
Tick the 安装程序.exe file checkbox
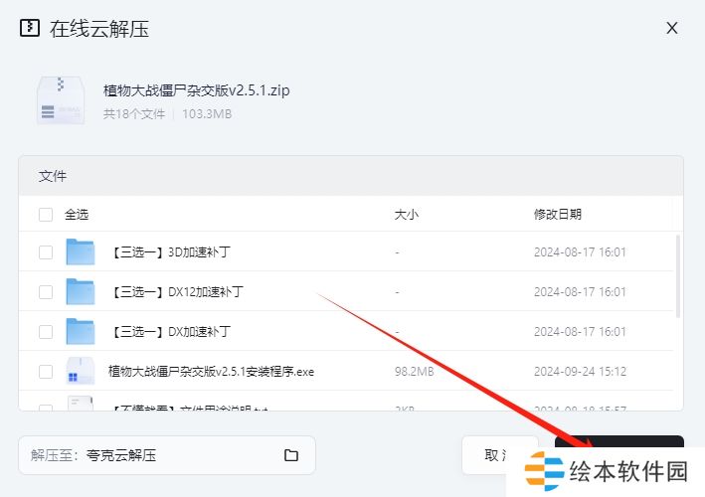[46, 372]
